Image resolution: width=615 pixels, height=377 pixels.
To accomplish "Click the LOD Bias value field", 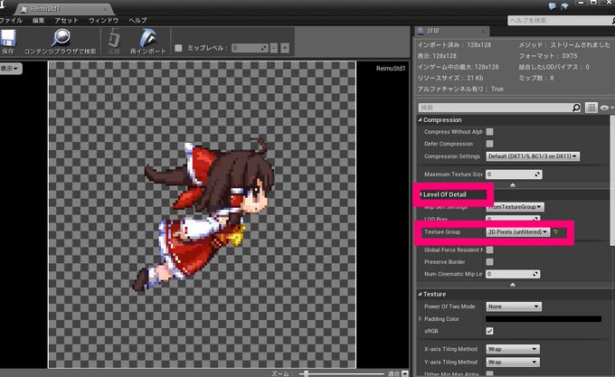I will [x=513, y=218].
